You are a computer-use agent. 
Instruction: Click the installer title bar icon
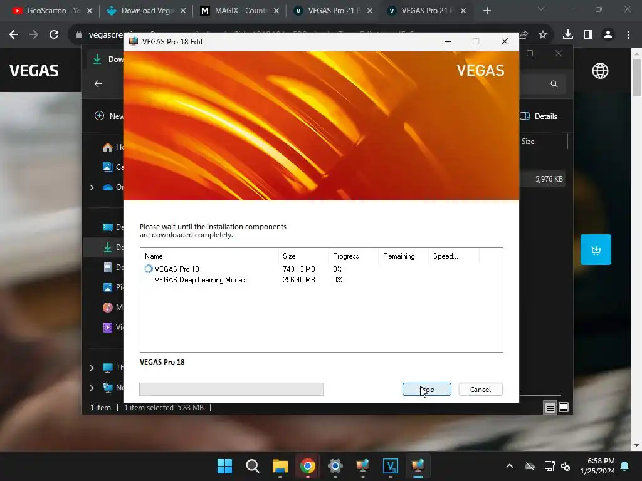(133, 41)
